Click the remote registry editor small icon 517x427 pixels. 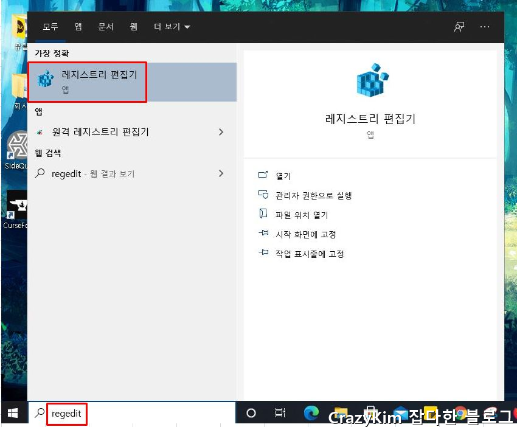(x=40, y=132)
